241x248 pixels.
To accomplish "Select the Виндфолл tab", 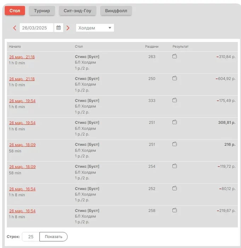I will coord(116,11).
